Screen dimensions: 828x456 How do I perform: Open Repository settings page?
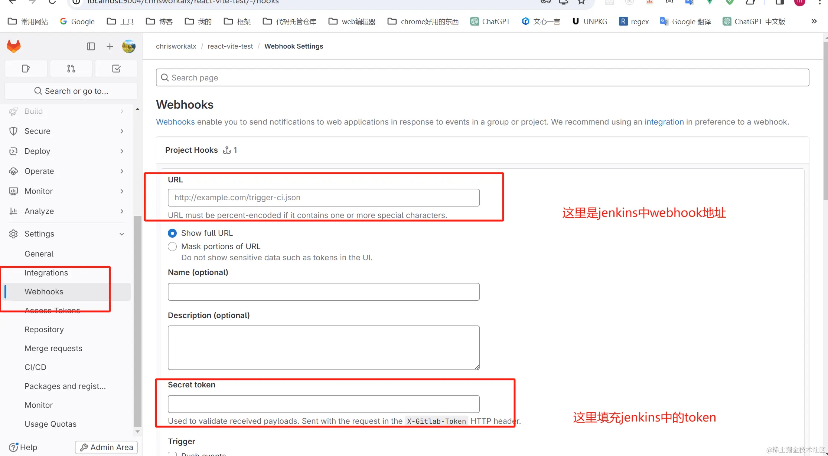coord(44,330)
